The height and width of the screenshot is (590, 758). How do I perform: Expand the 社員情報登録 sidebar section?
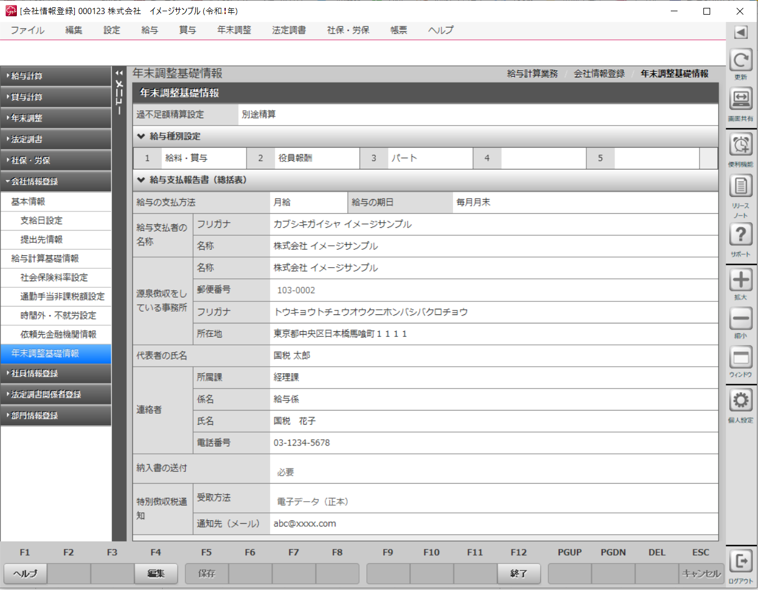(x=56, y=373)
